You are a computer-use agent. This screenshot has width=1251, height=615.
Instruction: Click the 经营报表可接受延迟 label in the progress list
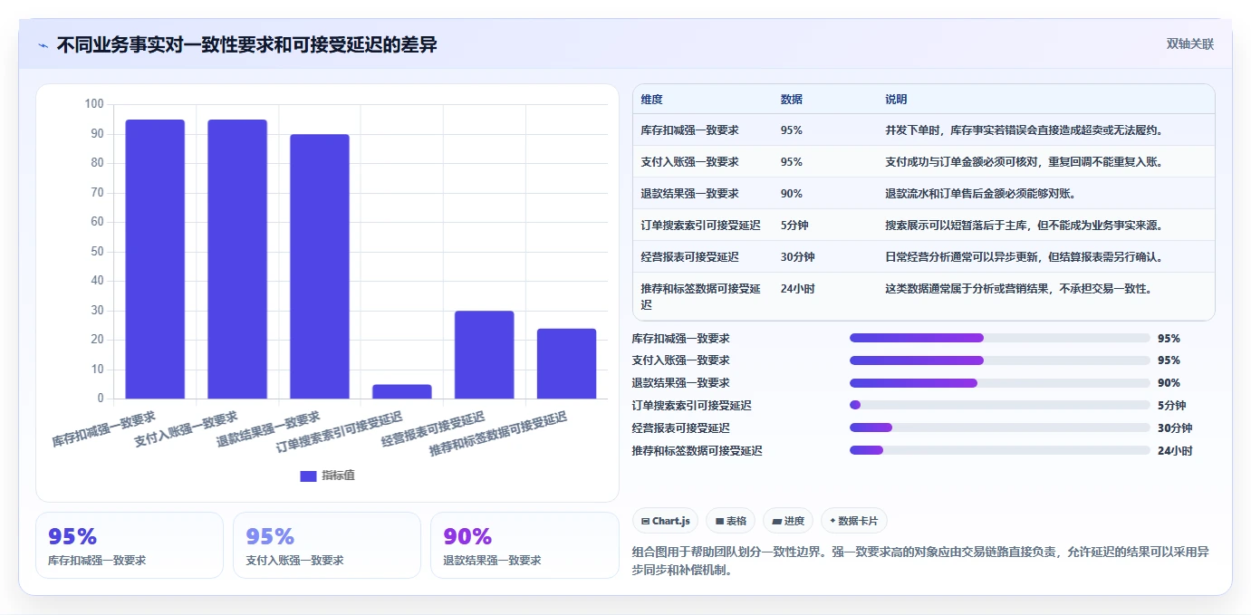tap(681, 428)
